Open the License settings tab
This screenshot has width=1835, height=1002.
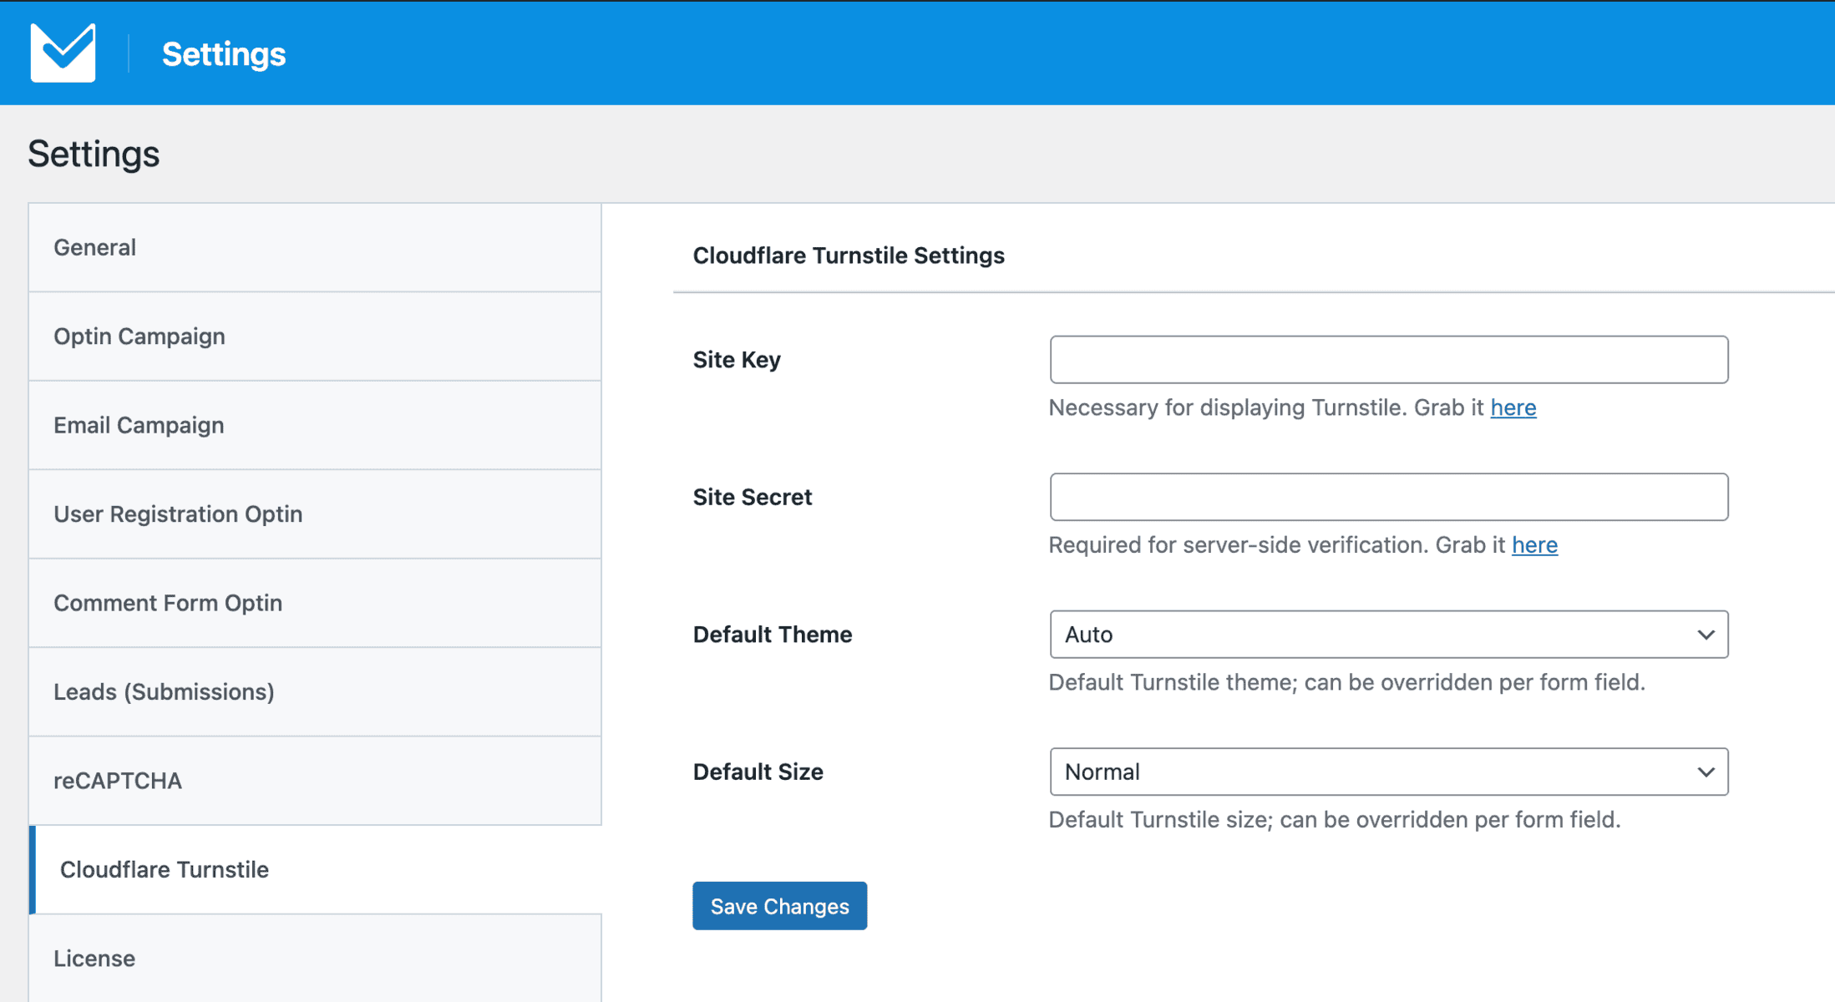tap(315, 959)
